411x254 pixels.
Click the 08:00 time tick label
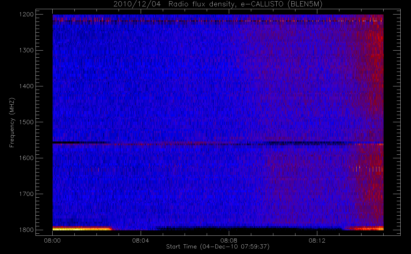click(52, 241)
